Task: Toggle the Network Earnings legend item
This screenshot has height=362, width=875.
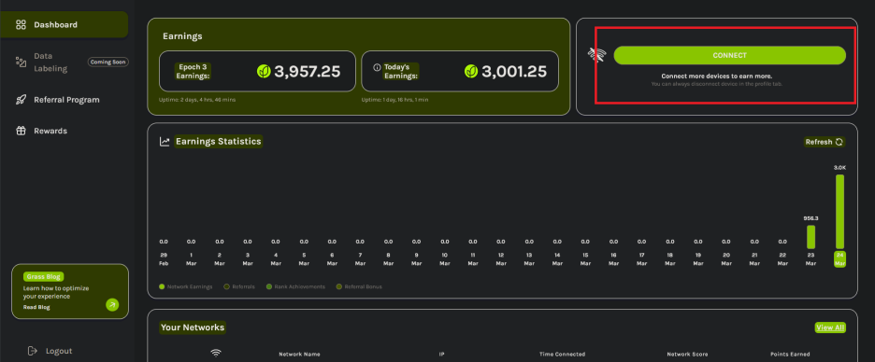Action: tap(186, 286)
